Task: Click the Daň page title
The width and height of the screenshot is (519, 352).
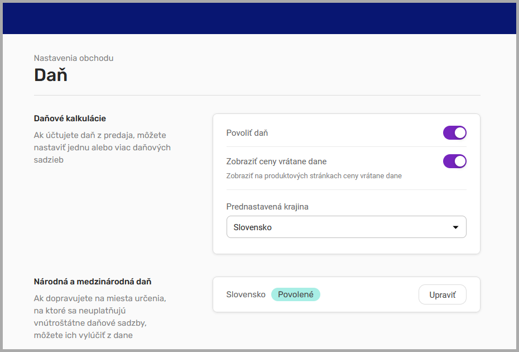Action: 51,75
